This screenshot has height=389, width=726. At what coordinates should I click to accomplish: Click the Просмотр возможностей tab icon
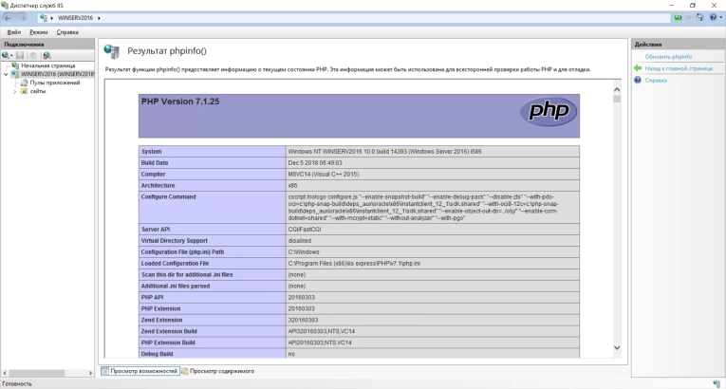[x=105, y=371]
